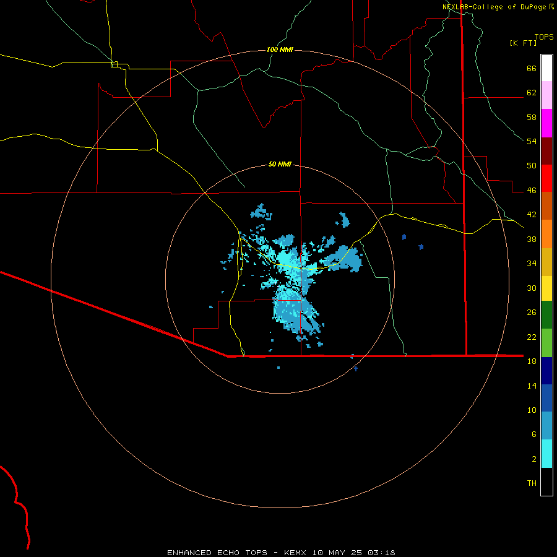Click the dark green swatch near 26
The image size is (557, 557).
[x=546, y=315]
